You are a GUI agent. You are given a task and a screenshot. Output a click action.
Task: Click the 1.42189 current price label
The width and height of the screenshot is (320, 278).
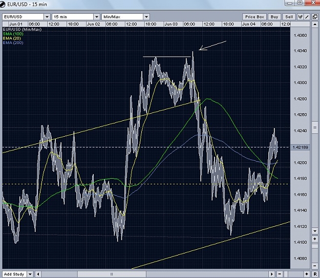300,147
